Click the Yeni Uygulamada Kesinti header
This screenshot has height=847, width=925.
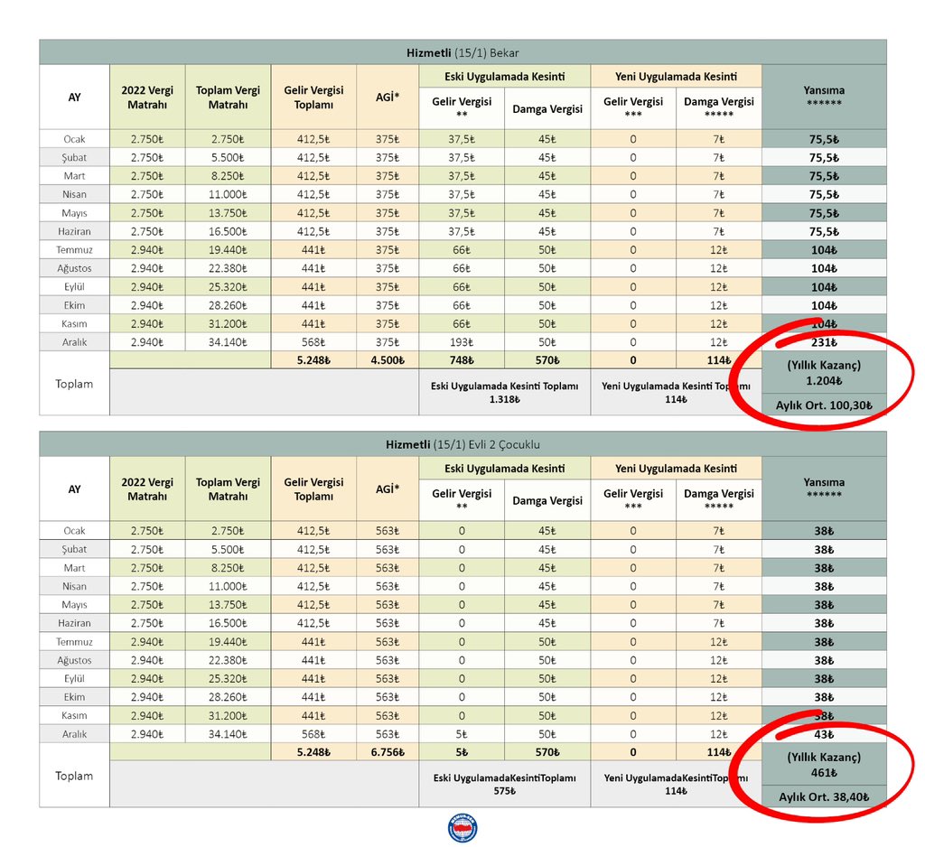tap(675, 77)
